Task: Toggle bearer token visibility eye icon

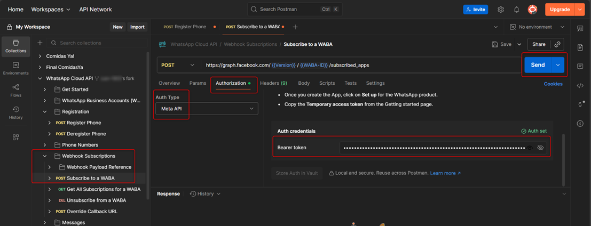Action: 540,148
